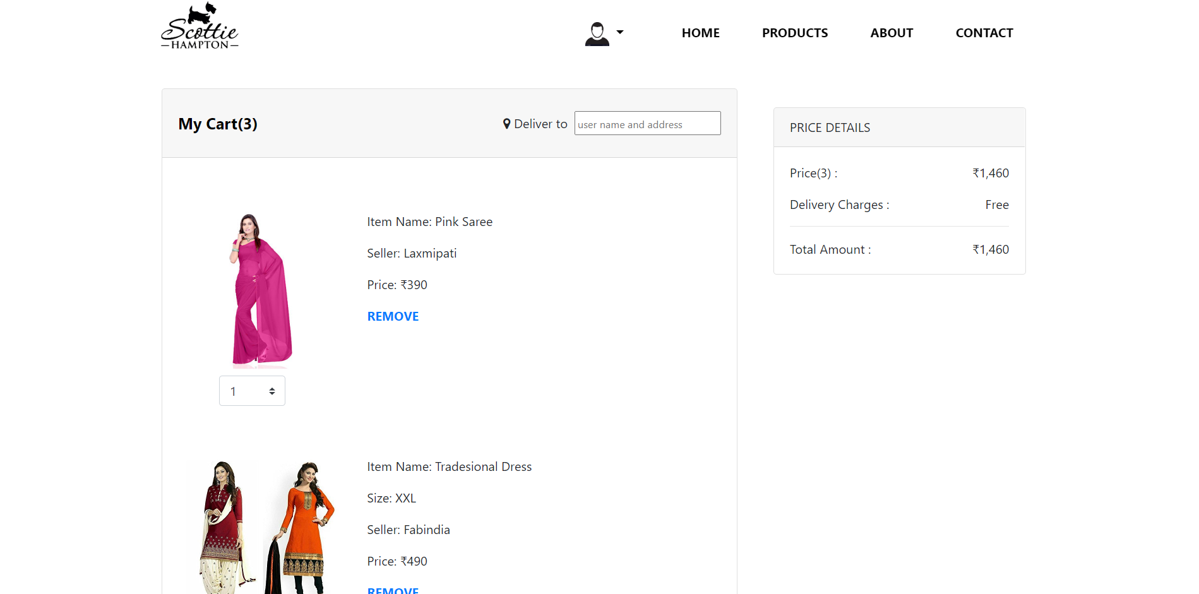Click Item Name: Tradesional Dress text
This screenshot has height=594, width=1199.
pyautogui.click(x=449, y=466)
